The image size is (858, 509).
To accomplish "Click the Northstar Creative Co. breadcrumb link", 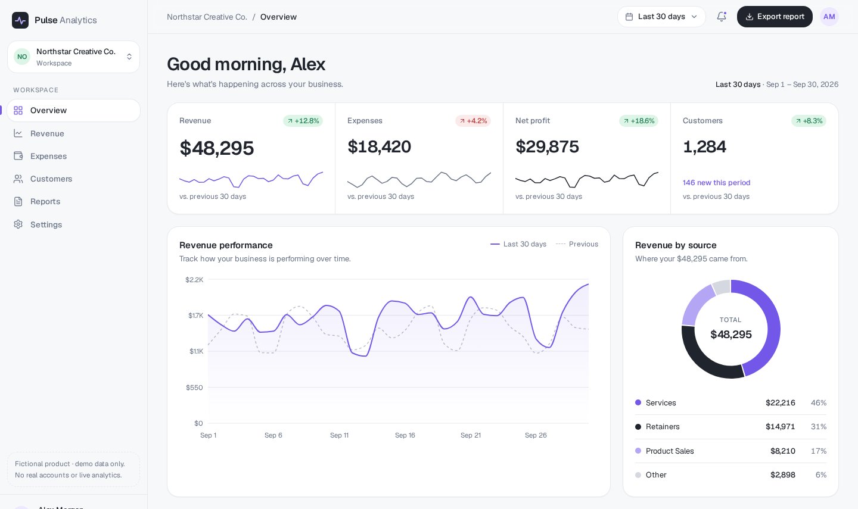I will (x=207, y=17).
